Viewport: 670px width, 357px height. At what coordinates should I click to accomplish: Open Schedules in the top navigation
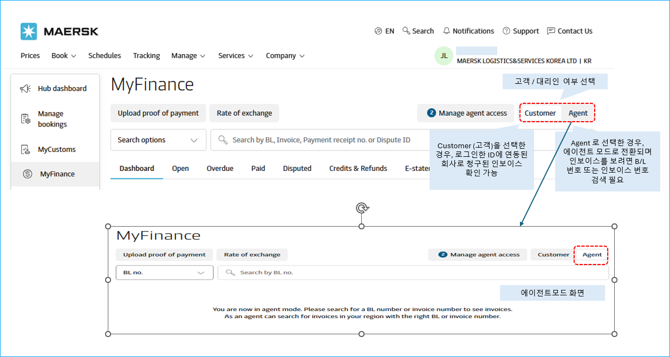(x=105, y=56)
